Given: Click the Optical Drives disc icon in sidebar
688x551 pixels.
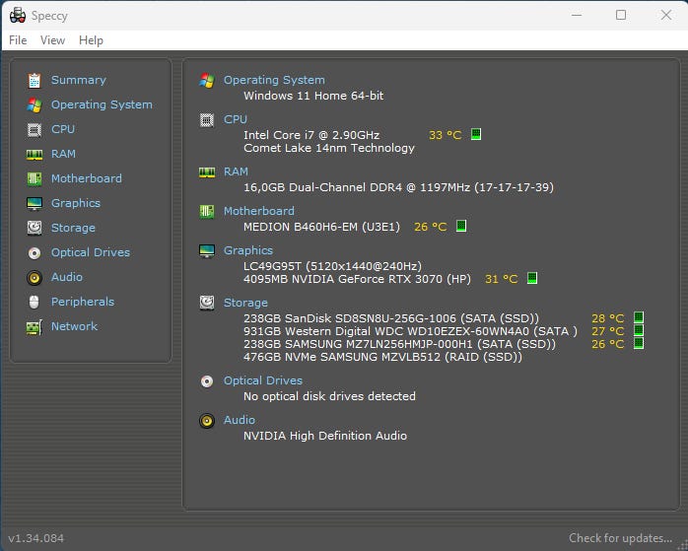Looking at the screenshot, I should pyautogui.click(x=34, y=253).
